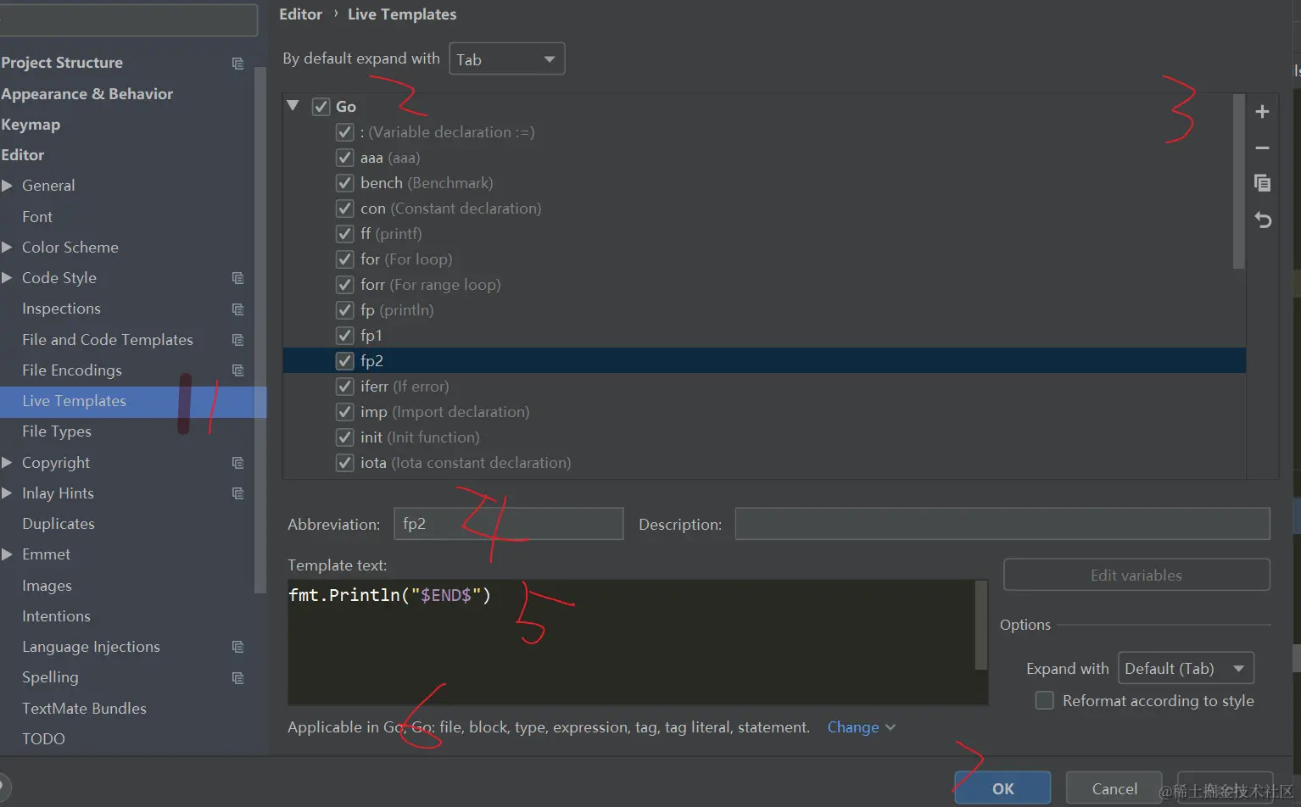Open the Font settings page
This screenshot has height=807, width=1301.
pyautogui.click(x=37, y=217)
